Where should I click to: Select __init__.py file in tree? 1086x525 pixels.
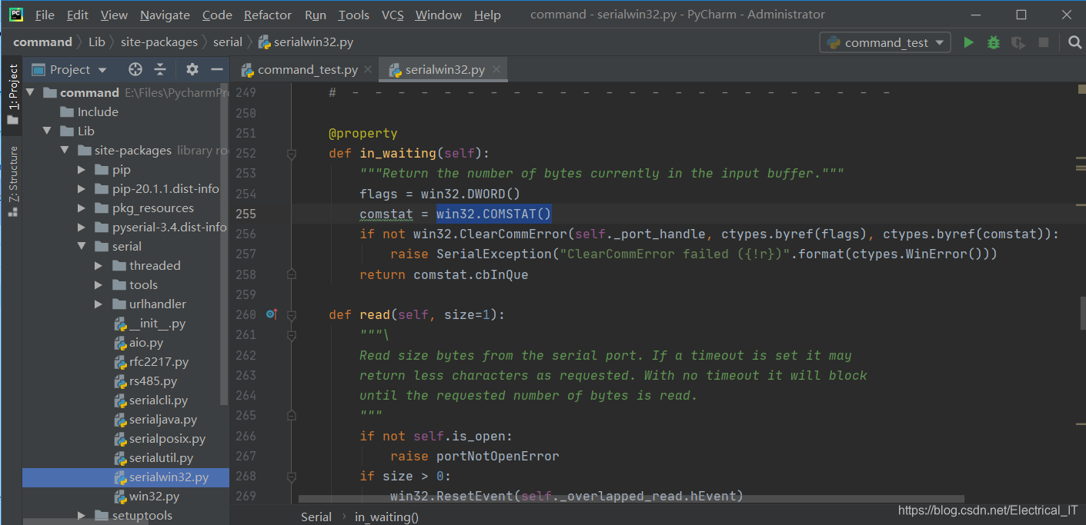click(x=157, y=324)
